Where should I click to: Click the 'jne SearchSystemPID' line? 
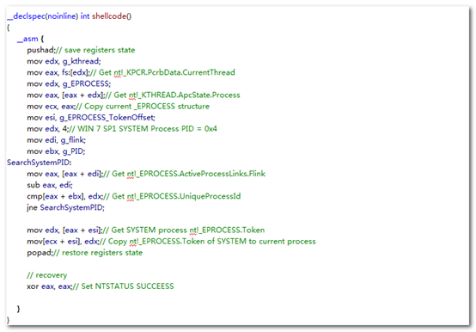[65, 207]
